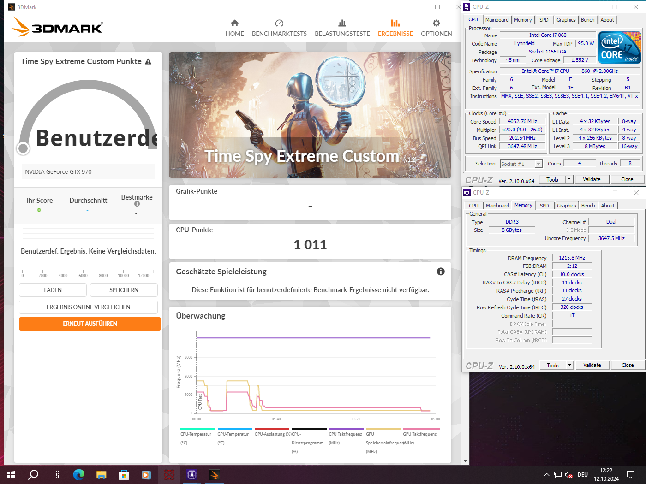The image size is (646, 484).
Task: Open the Windows Start menu
Action: (11, 474)
